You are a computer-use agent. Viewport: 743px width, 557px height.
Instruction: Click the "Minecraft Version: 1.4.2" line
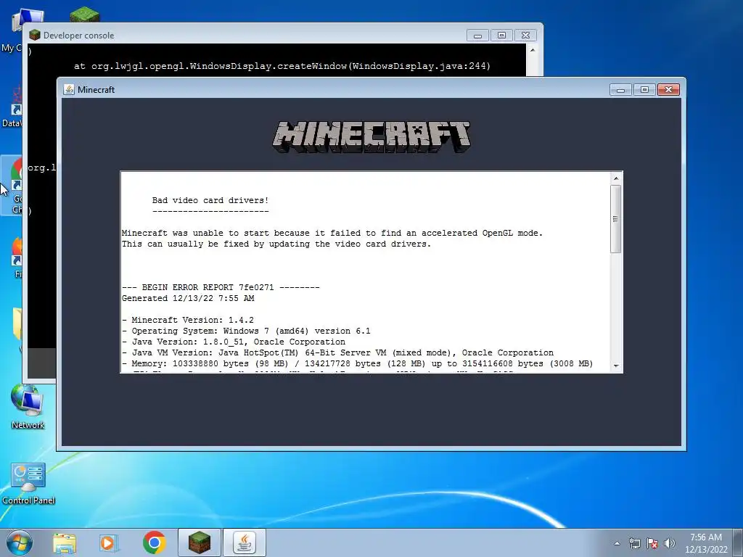coord(188,320)
